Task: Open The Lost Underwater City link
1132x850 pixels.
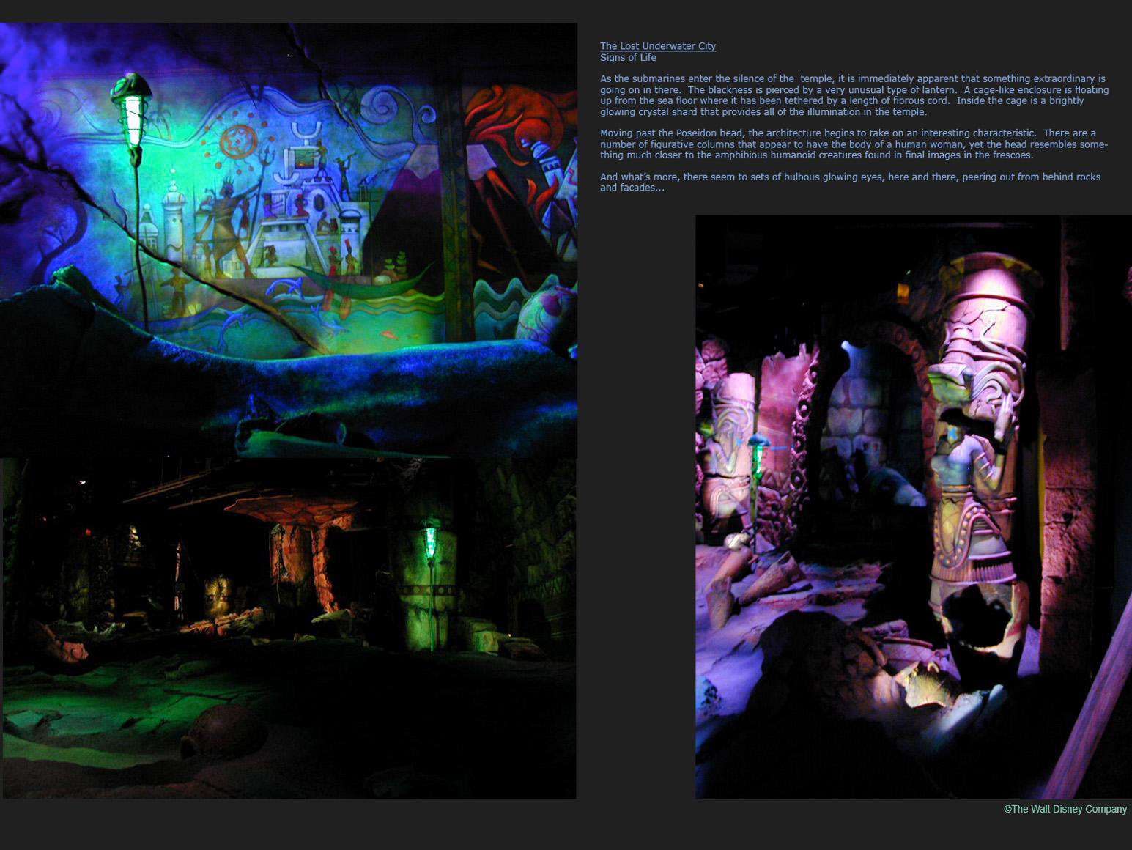Action: click(658, 46)
